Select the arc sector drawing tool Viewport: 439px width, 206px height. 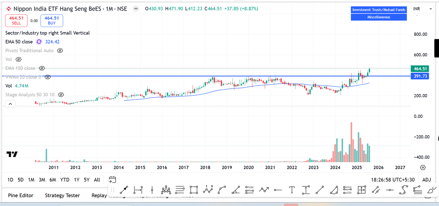[x=334, y=190]
